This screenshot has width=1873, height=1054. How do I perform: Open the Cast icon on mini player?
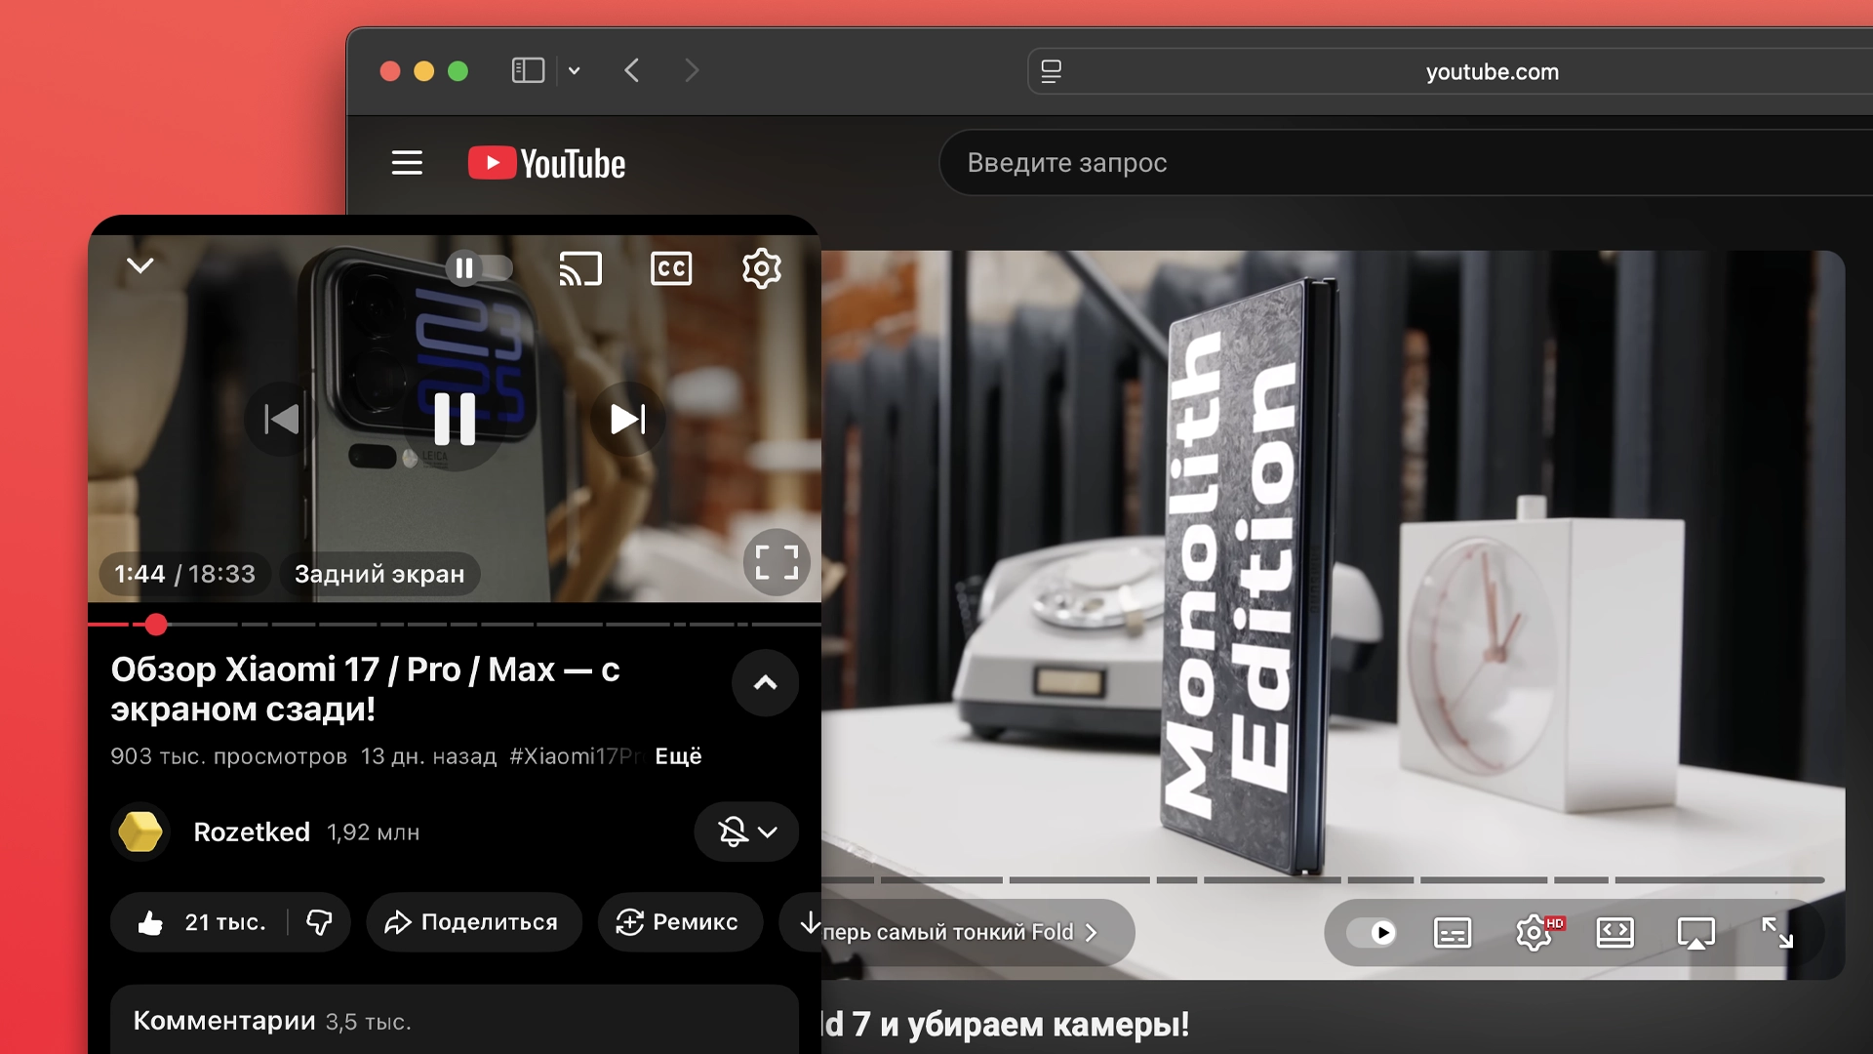coord(581,268)
